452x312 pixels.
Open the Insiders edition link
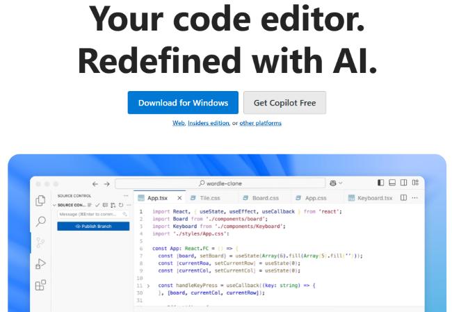click(209, 123)
